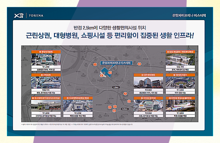Click the description row of the 신세계백화점 card

[x=78, y=116]
